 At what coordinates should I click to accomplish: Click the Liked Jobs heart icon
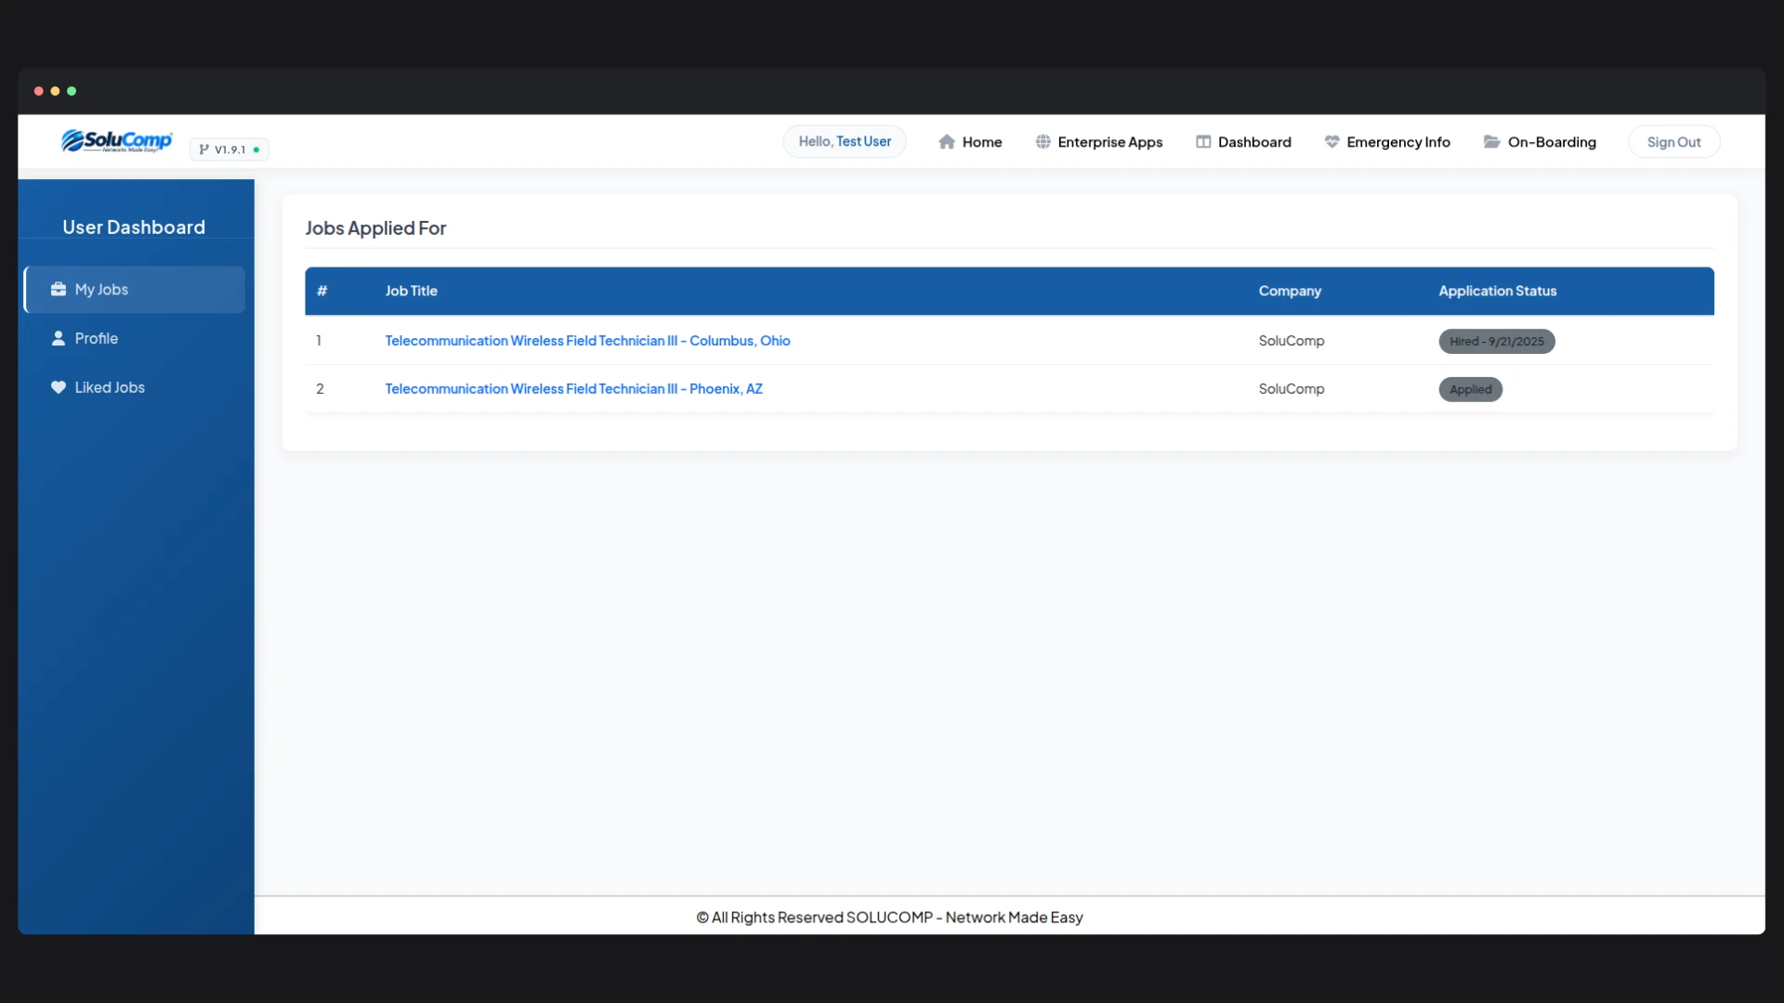[x=59, y=387]
